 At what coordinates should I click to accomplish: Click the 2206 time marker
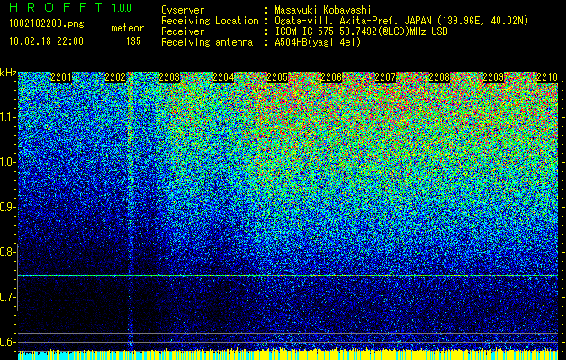331,77
